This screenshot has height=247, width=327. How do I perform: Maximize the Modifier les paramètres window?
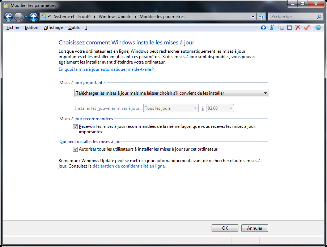302,4
